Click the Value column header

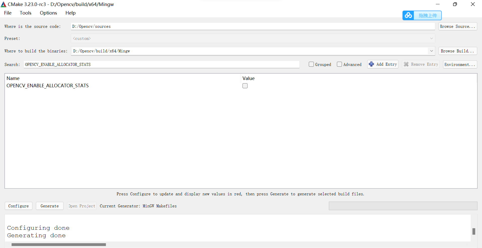click(x=249, y=78)
